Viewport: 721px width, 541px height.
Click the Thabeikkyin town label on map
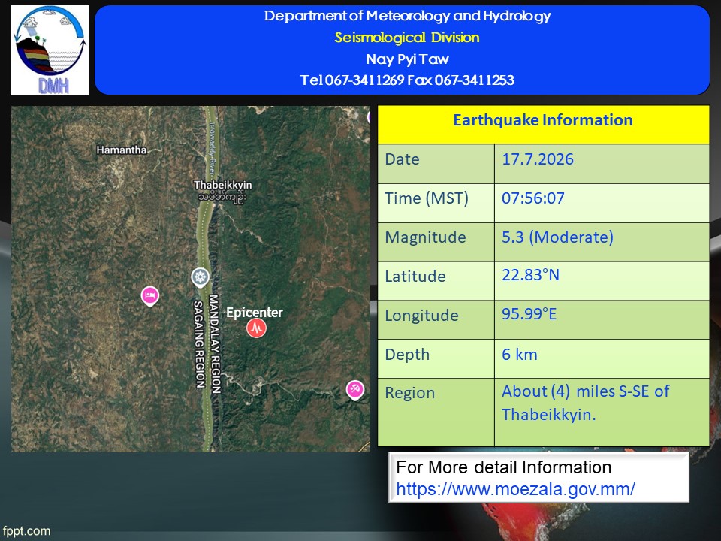[x=222, y=185]
